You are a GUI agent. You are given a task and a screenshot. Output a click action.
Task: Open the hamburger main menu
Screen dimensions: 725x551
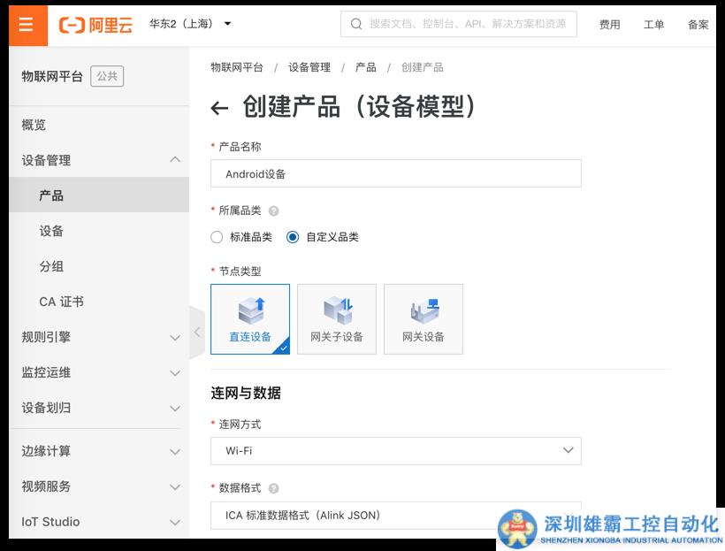[x=25, y=24]
